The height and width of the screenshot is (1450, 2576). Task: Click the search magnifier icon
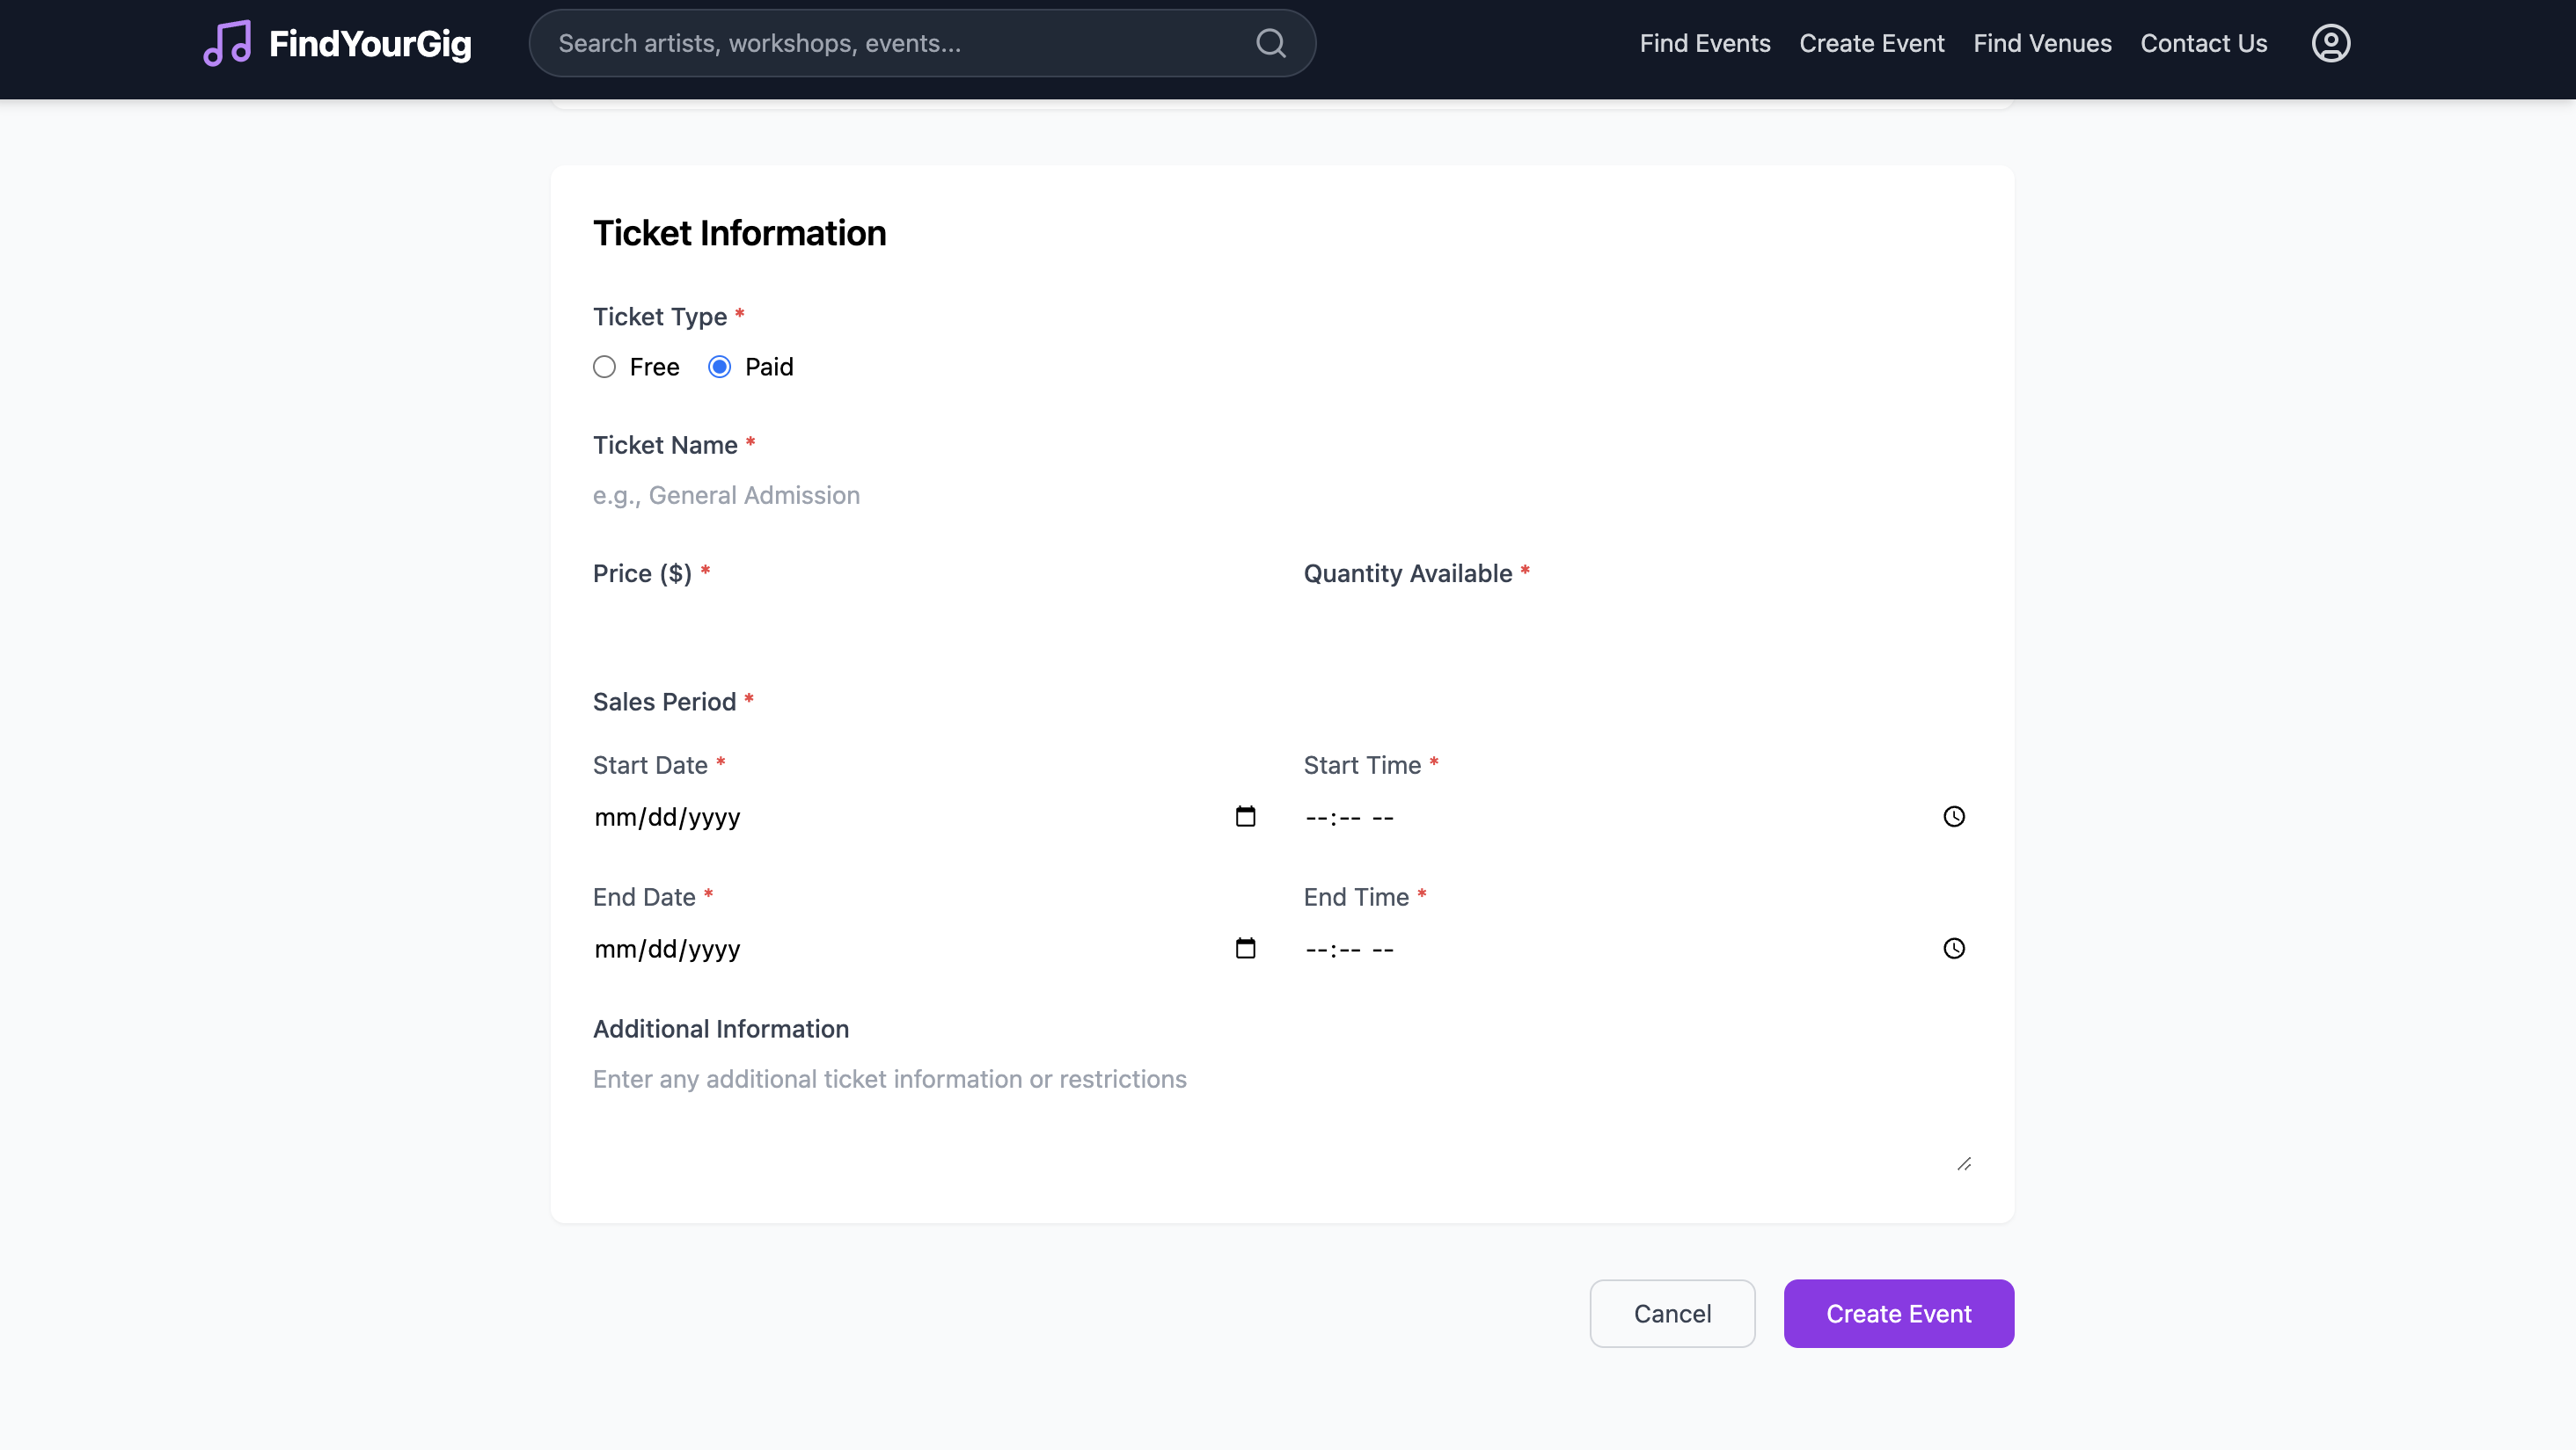[1270, 44]
